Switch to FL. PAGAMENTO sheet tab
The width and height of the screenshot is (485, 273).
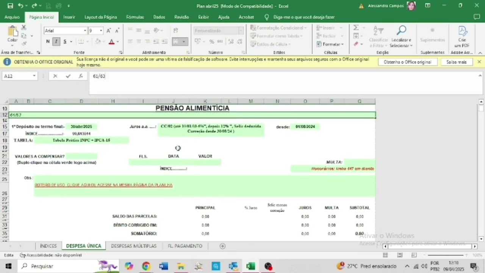(185, 246)
